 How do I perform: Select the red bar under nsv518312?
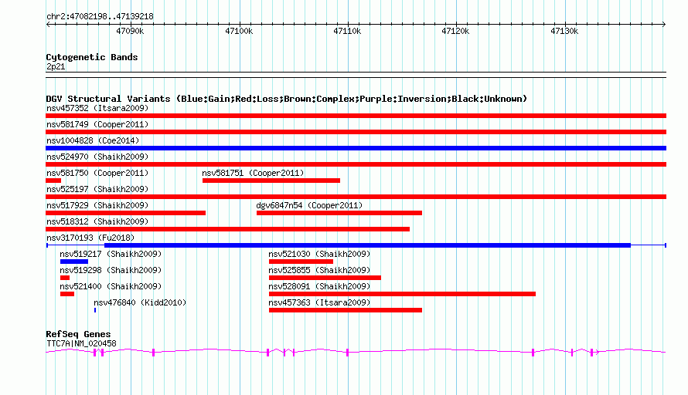point(228,229)
